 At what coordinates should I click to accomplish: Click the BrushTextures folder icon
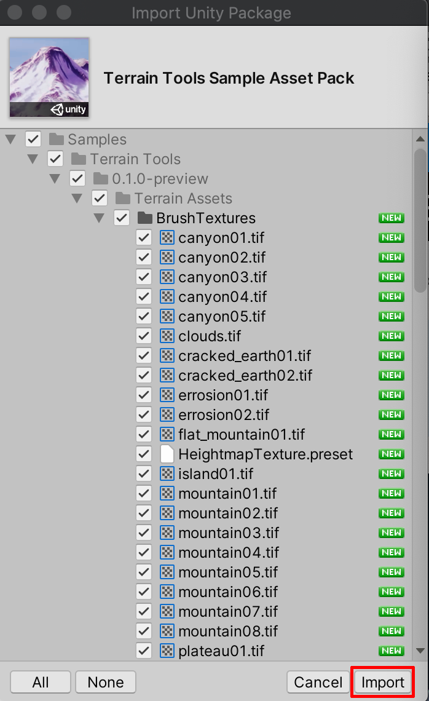145,218
